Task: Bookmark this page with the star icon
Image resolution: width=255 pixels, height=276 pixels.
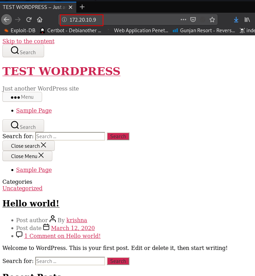Action: pyautogui.click(x=212, y=20)
